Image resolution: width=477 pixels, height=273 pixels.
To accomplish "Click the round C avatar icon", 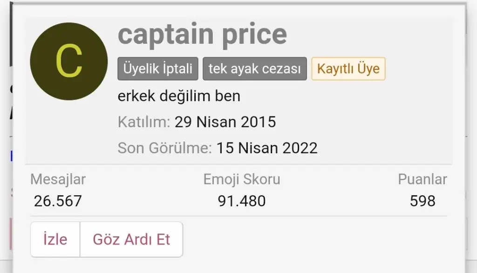I will [68, 61].
